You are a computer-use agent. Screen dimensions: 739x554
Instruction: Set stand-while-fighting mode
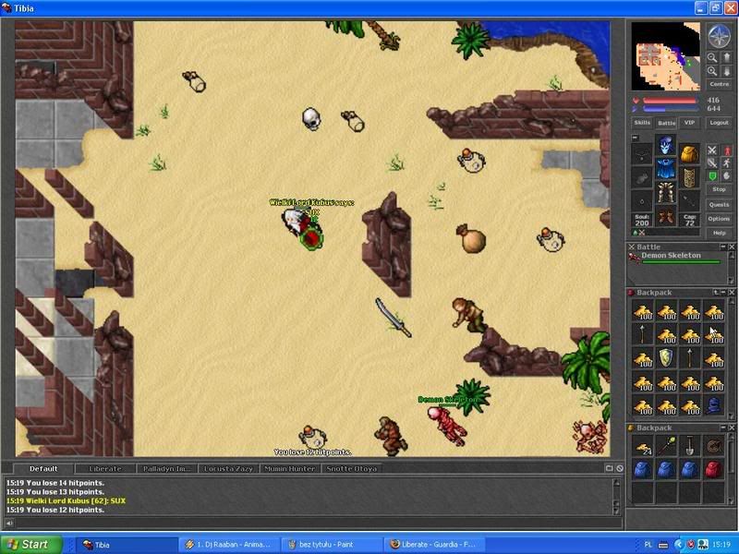(727, 151)
